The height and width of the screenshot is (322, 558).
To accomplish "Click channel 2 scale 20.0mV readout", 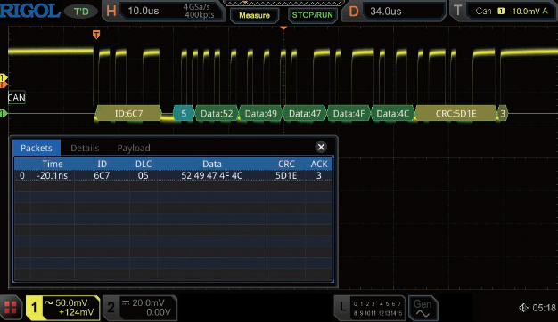I will coord(148,302).
